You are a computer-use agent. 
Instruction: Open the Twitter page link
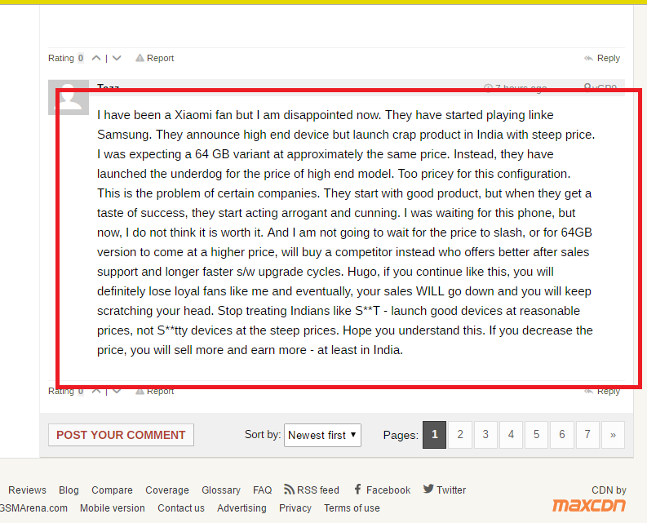coord(445,490)
